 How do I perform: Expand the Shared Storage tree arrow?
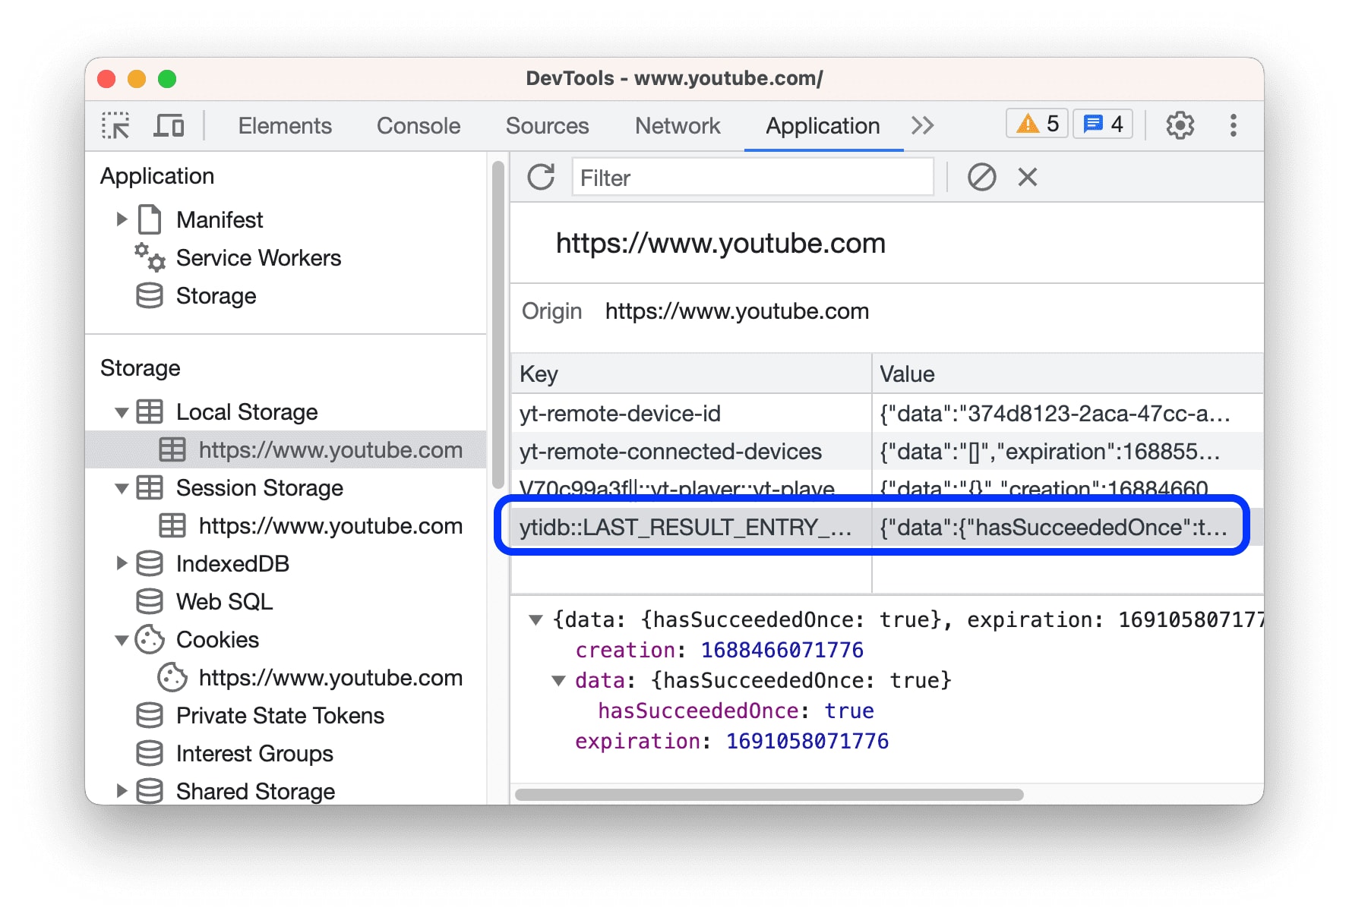122,791
